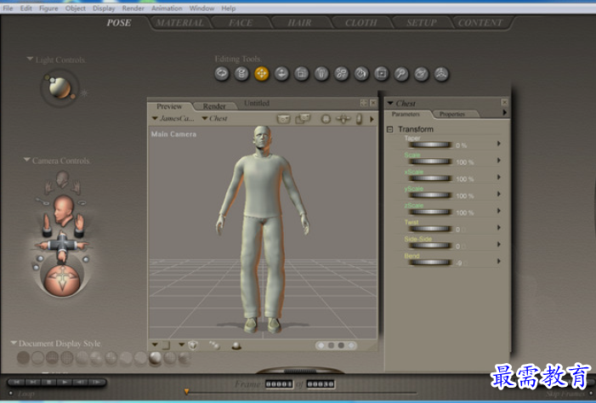Click the current frame number field
The width and height of the screenshot is (596, 403).
(278, 384)
